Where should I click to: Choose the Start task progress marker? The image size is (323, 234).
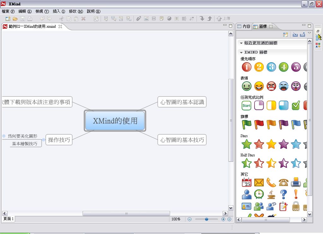(247, 105)
